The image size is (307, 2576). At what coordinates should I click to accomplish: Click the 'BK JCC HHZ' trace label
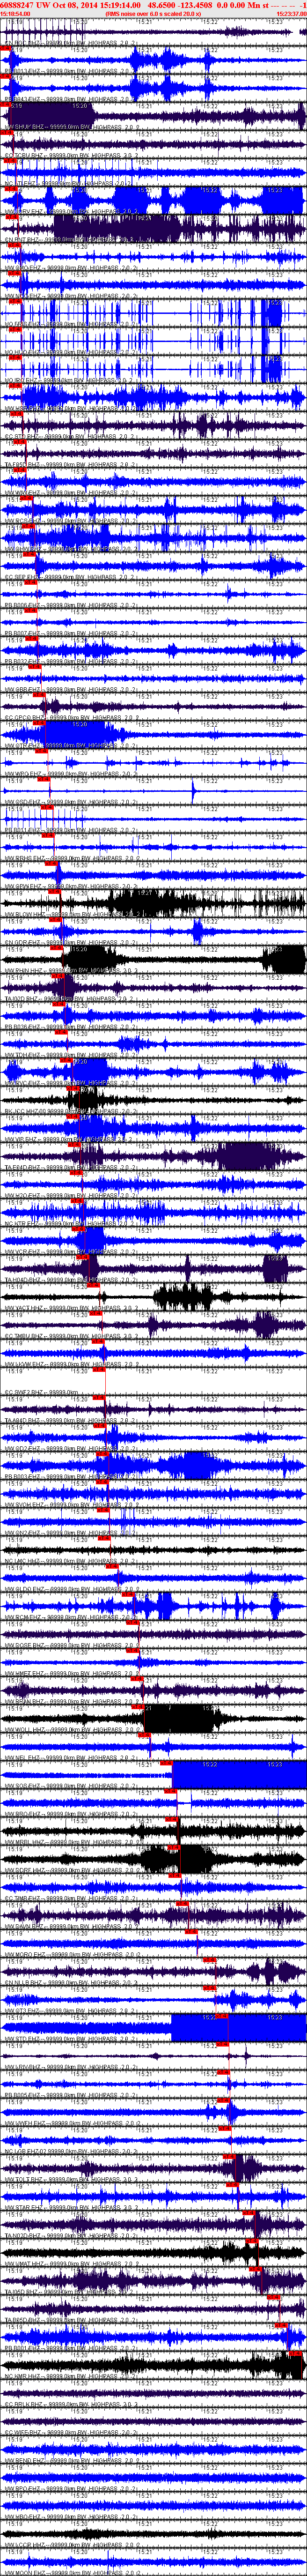click(x=23, y=1110)
